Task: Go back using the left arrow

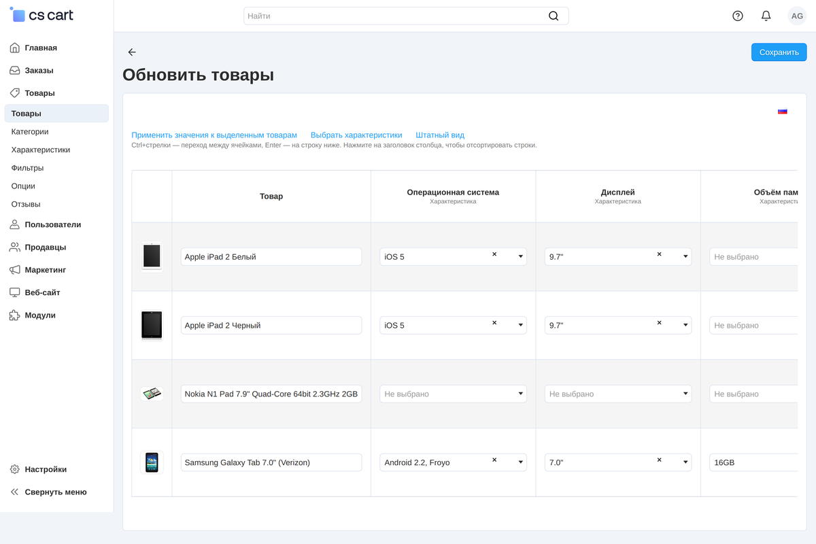Action: pyautogui.click(x=132, y=52)
